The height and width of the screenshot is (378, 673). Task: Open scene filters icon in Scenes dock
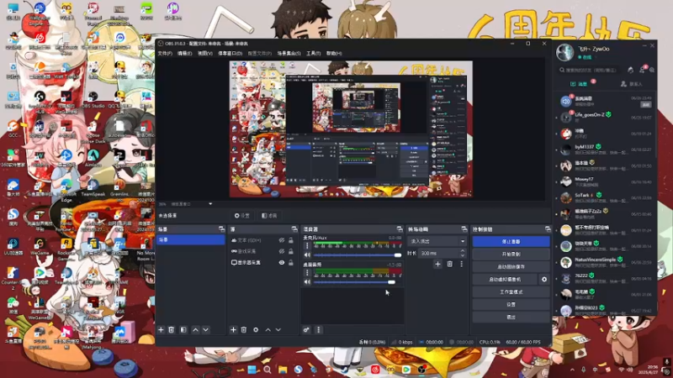183,330
